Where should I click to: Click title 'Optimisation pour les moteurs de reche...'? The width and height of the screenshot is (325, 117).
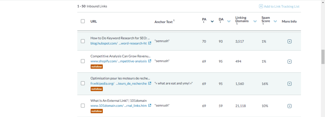[x=120, y=78]
